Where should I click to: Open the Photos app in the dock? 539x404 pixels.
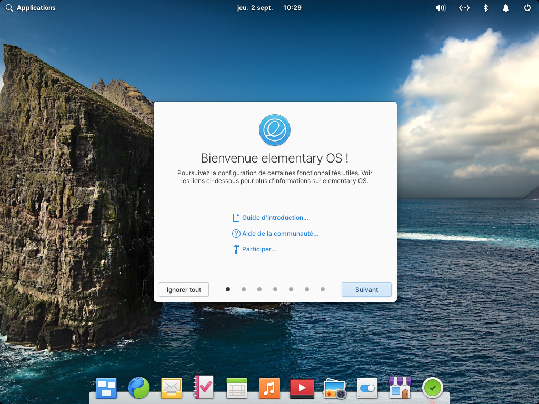(335, 389)
